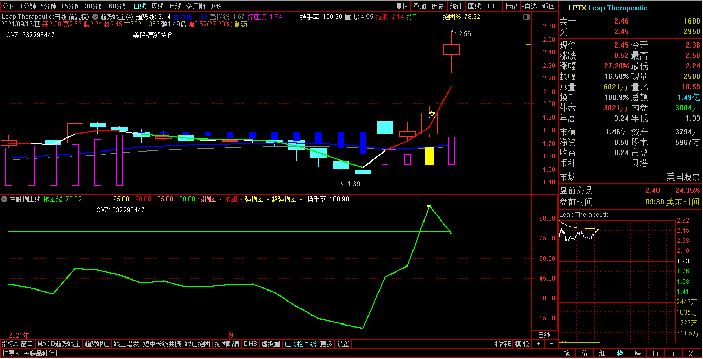703x359 pixels.
Task: Click the LPTX ticker symbol header
Action: (x=577, y=8)
